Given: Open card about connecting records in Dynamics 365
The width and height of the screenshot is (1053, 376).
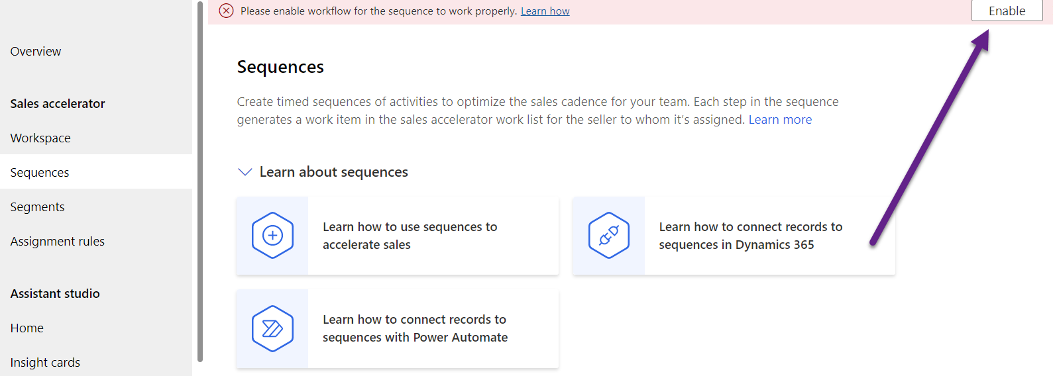Looking at the screenshot, I should tap(750, 236).
